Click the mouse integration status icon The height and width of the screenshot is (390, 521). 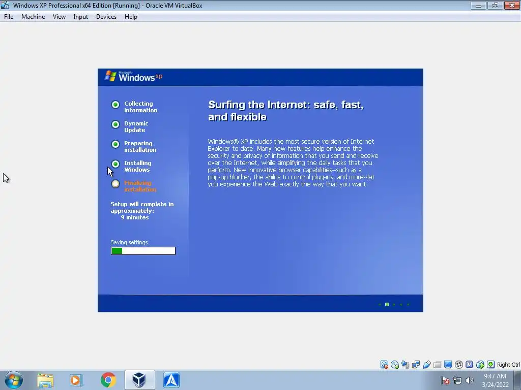pyautogui.click(x=480, y=365)
